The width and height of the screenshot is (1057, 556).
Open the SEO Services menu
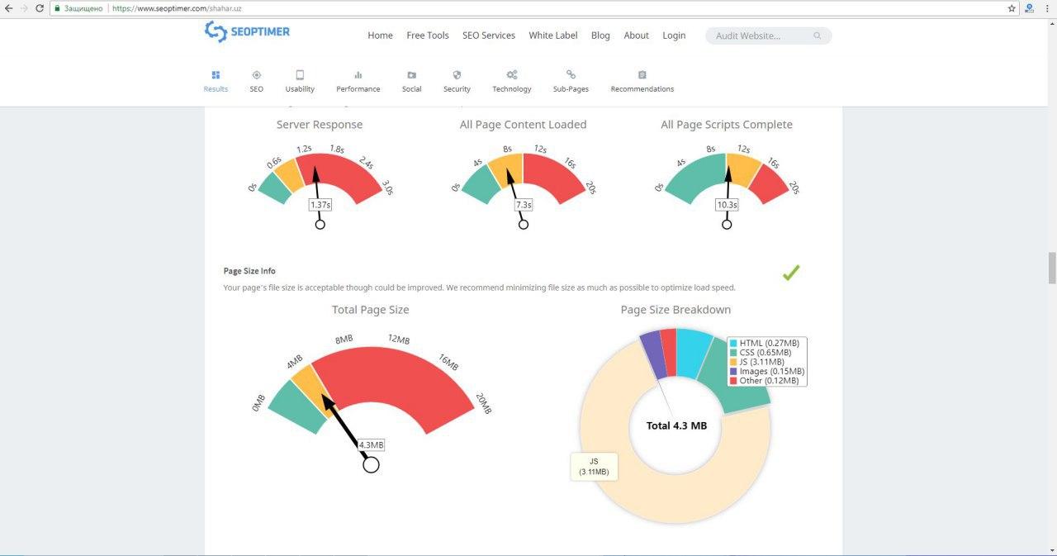point(489,36)
